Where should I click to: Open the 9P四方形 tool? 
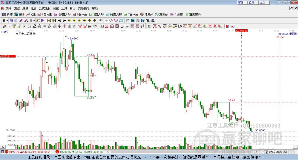(62, 15)
